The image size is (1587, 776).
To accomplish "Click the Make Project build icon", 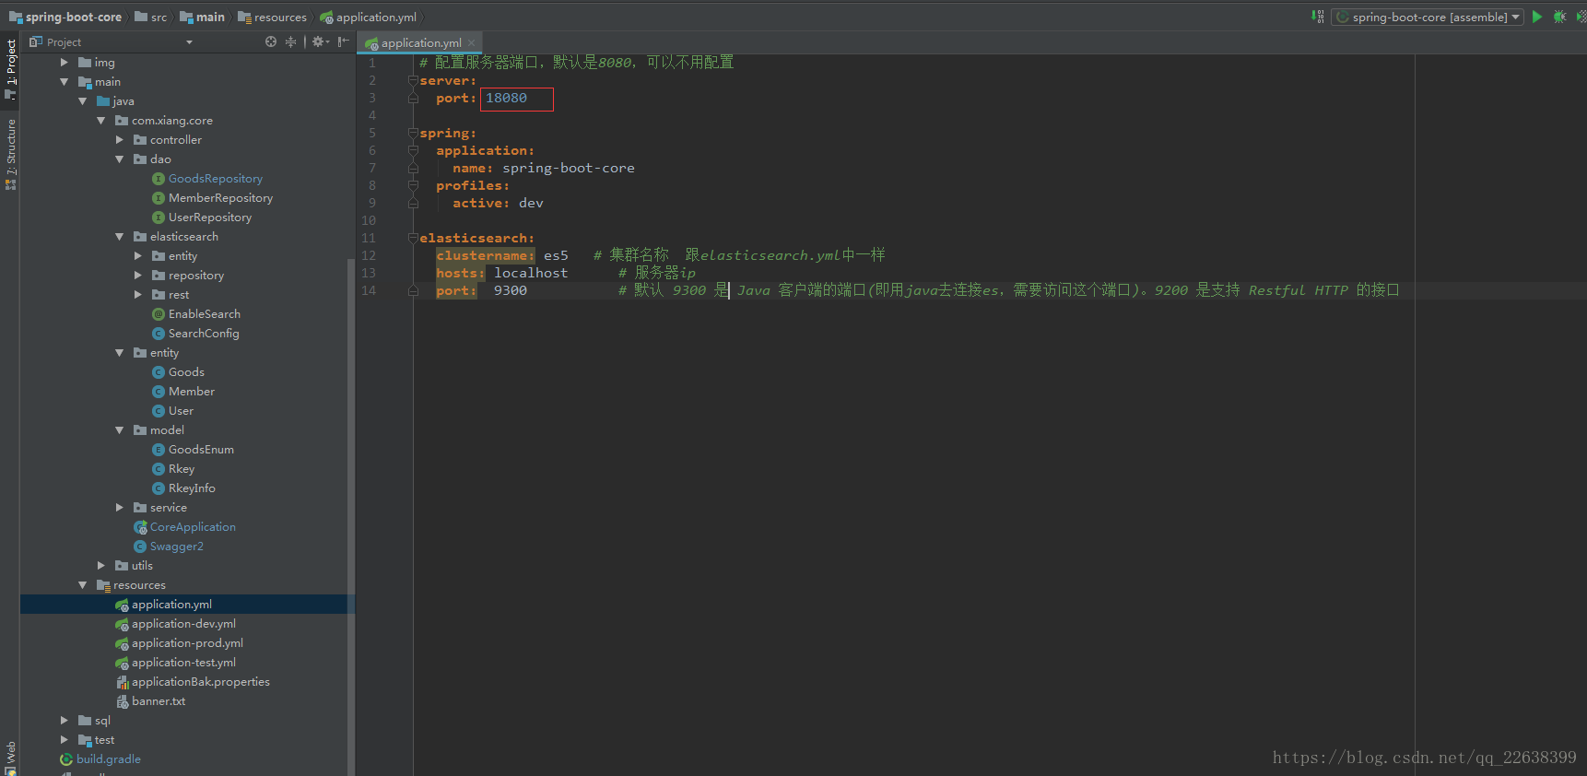I will click(x=1318, y=17).
